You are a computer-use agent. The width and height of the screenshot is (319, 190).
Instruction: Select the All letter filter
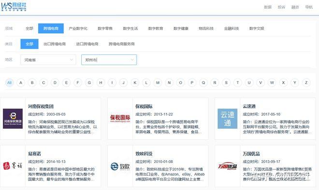pos(9,82)
